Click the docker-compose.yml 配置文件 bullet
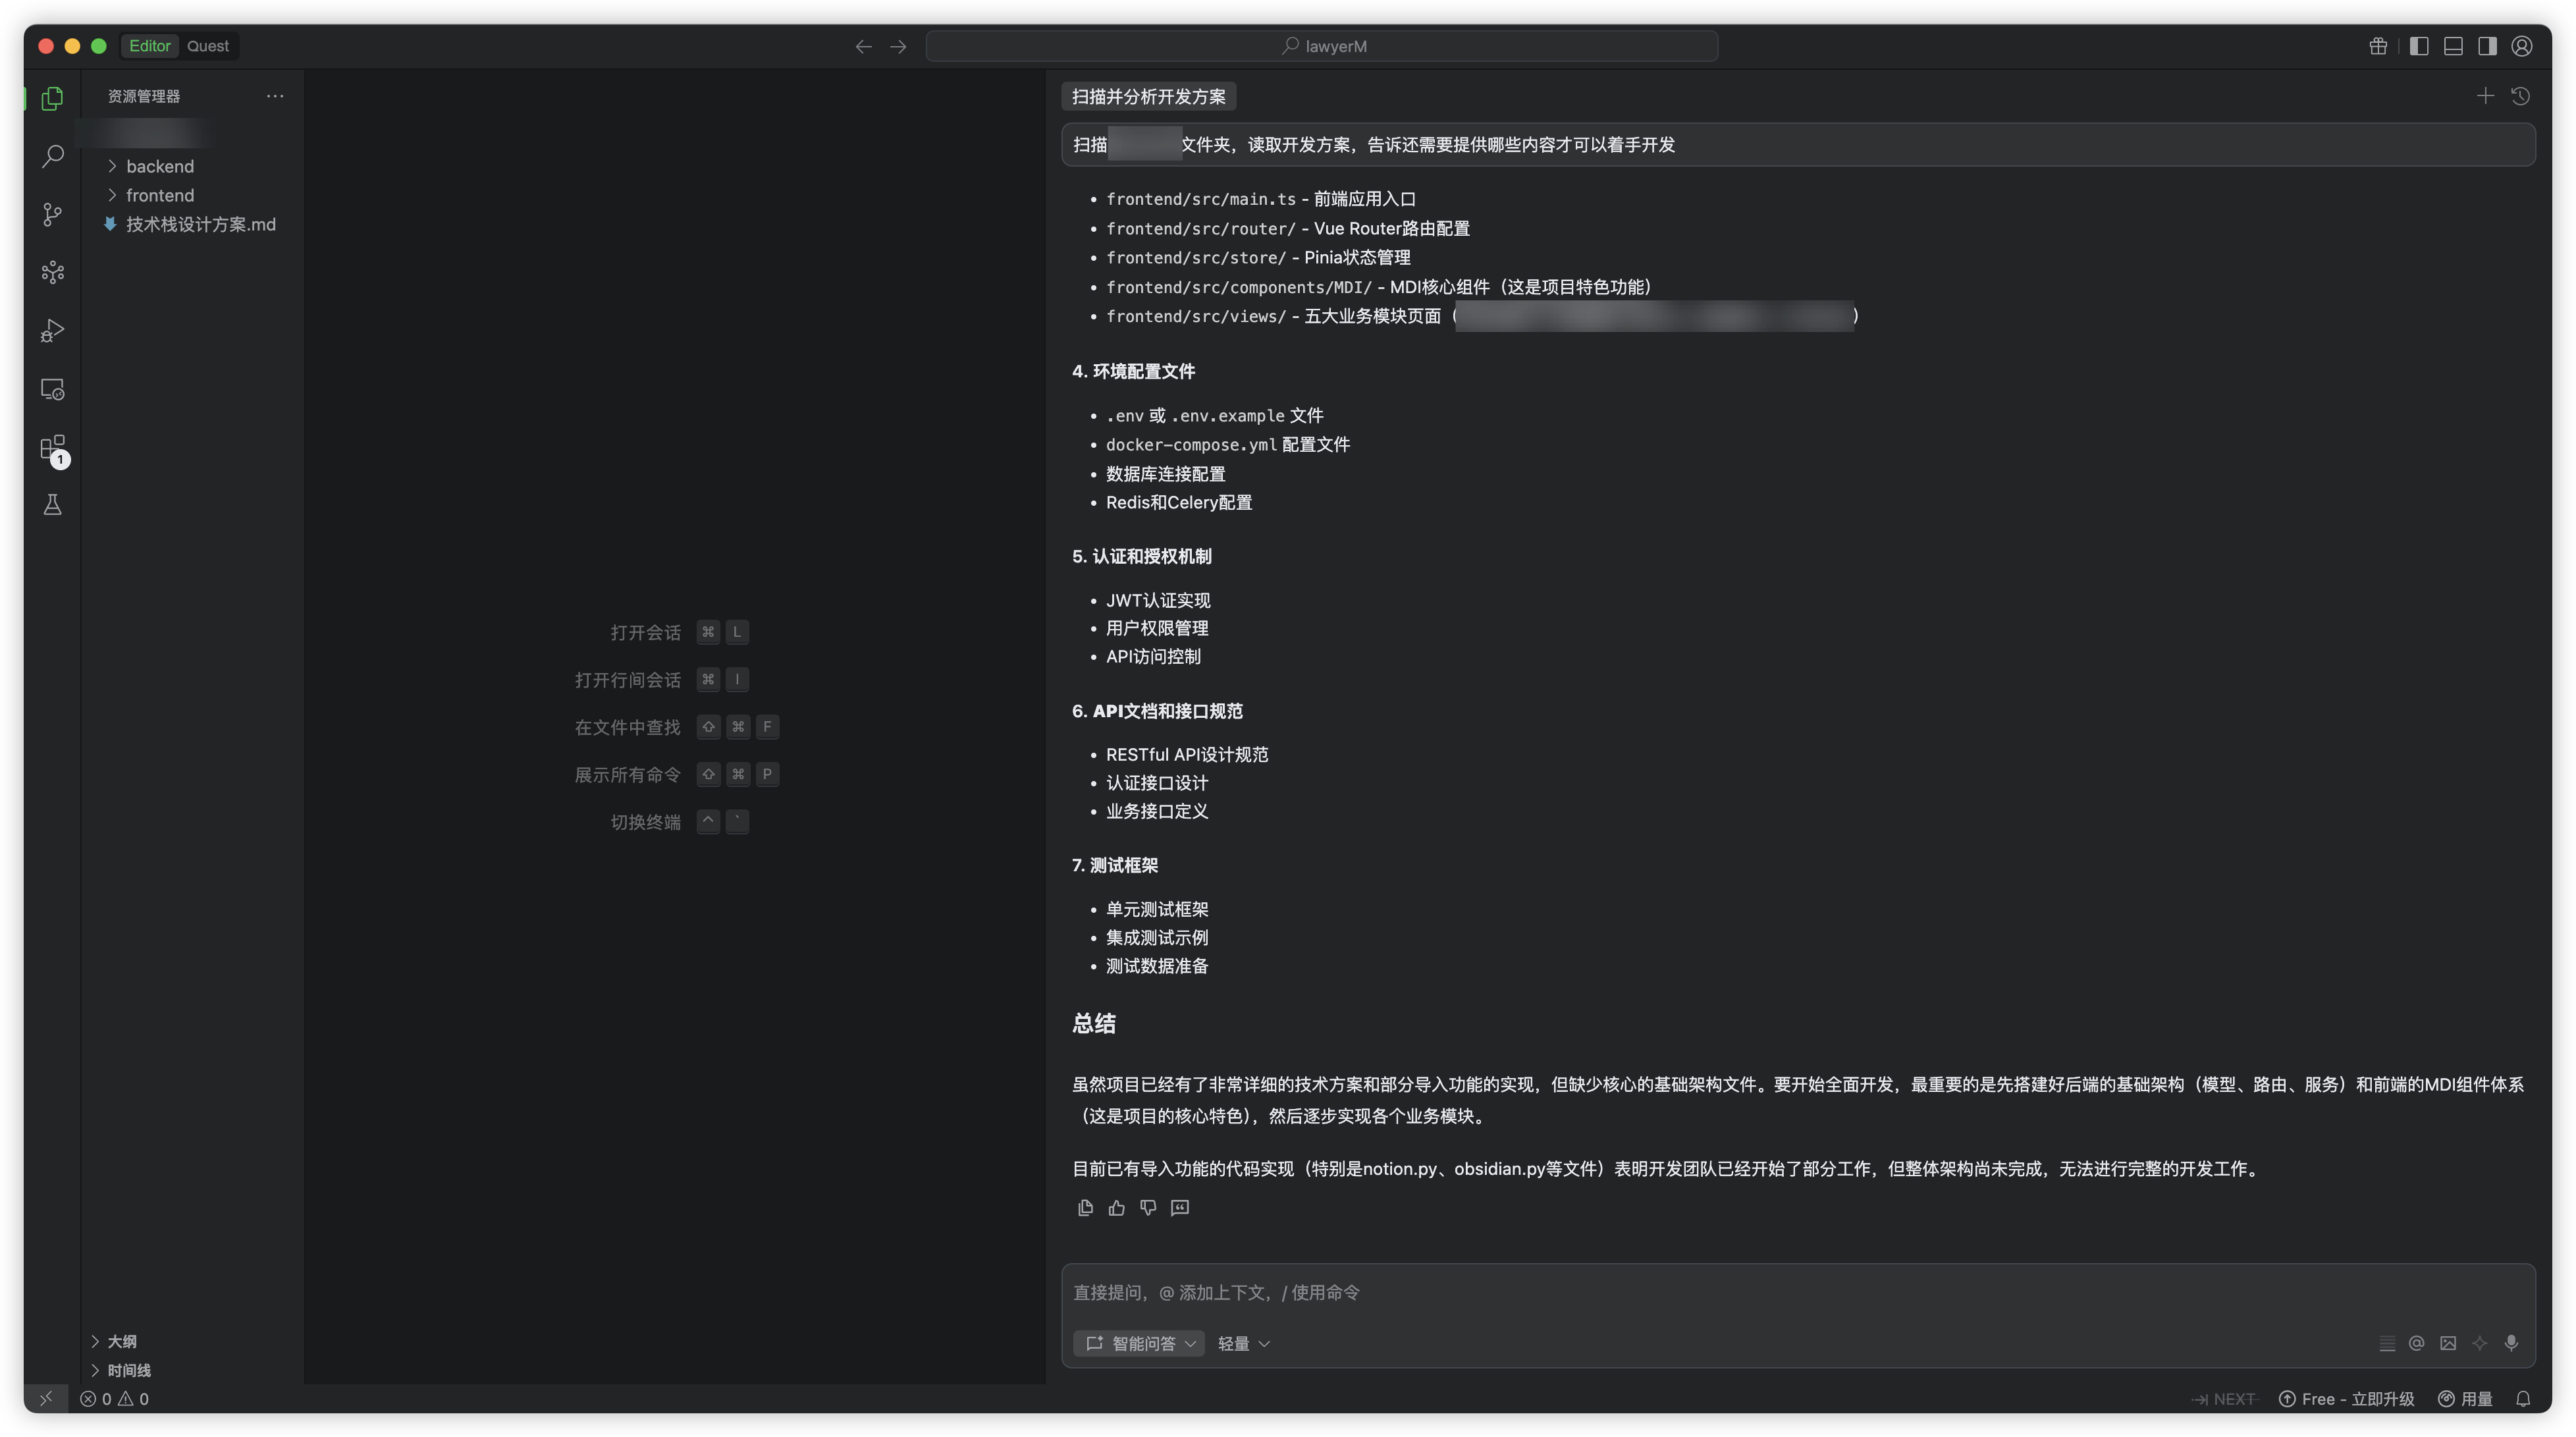The height and width of the screenshot is (1437, 2576). pyautogui.click(x=1227, y=444)
